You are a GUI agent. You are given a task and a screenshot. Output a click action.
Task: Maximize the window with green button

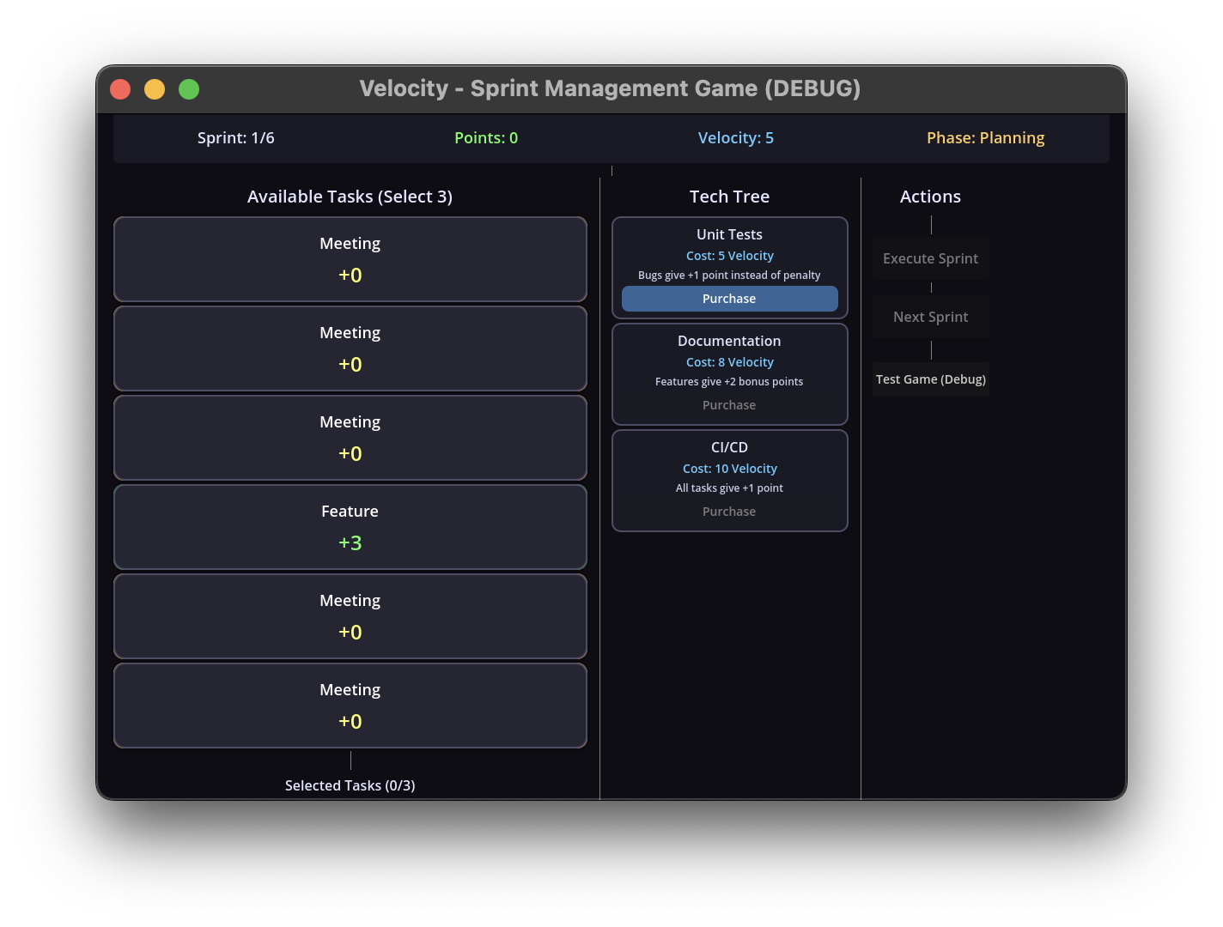(189, 89)
